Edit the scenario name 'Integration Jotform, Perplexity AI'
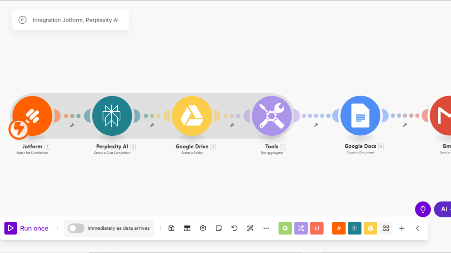Viewport: 451px width, 253px height. click(76, 20)
